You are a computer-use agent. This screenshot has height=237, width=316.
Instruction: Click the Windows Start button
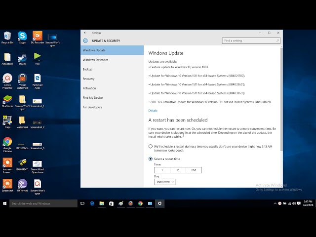4,203
